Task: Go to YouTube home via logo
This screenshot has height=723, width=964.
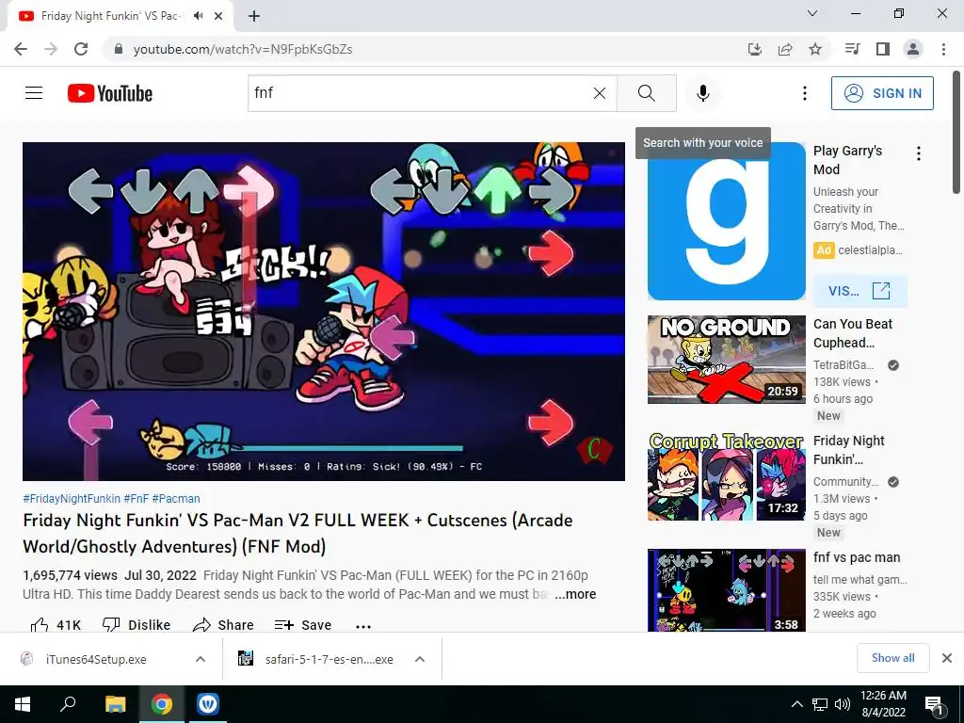Action: click(110, 93)
